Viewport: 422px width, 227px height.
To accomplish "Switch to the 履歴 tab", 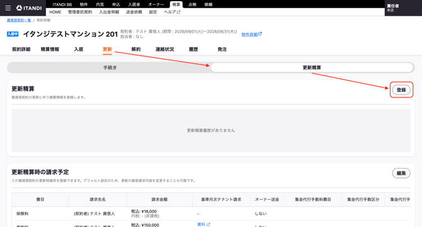I will 193,50.
